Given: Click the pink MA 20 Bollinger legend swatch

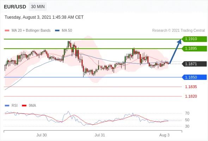Looking at the screenshot, I should click(7, 31).
